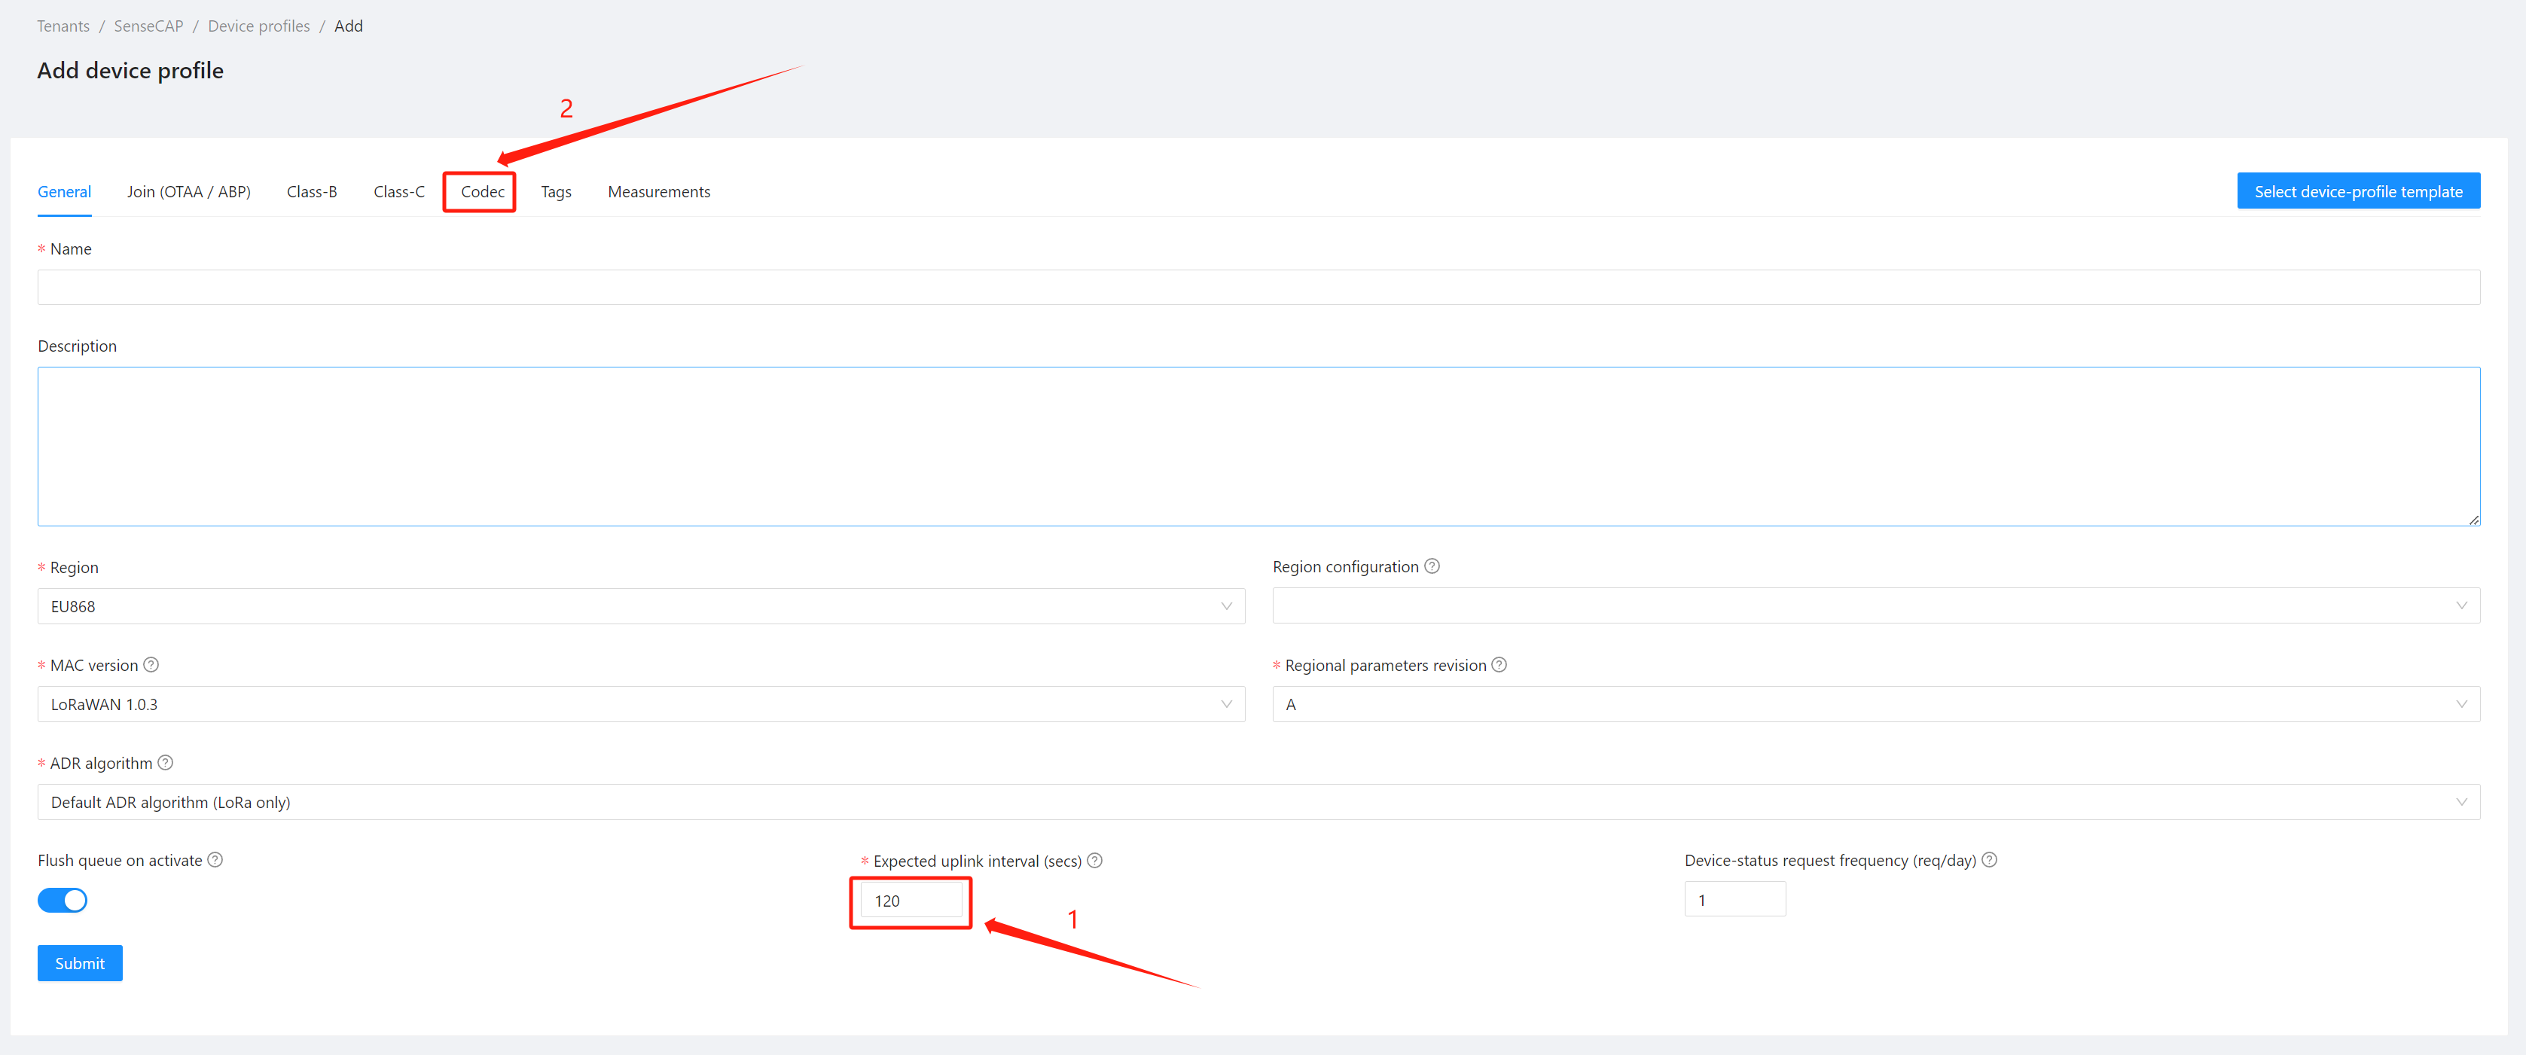Click Select device-profile template button

2358,191
